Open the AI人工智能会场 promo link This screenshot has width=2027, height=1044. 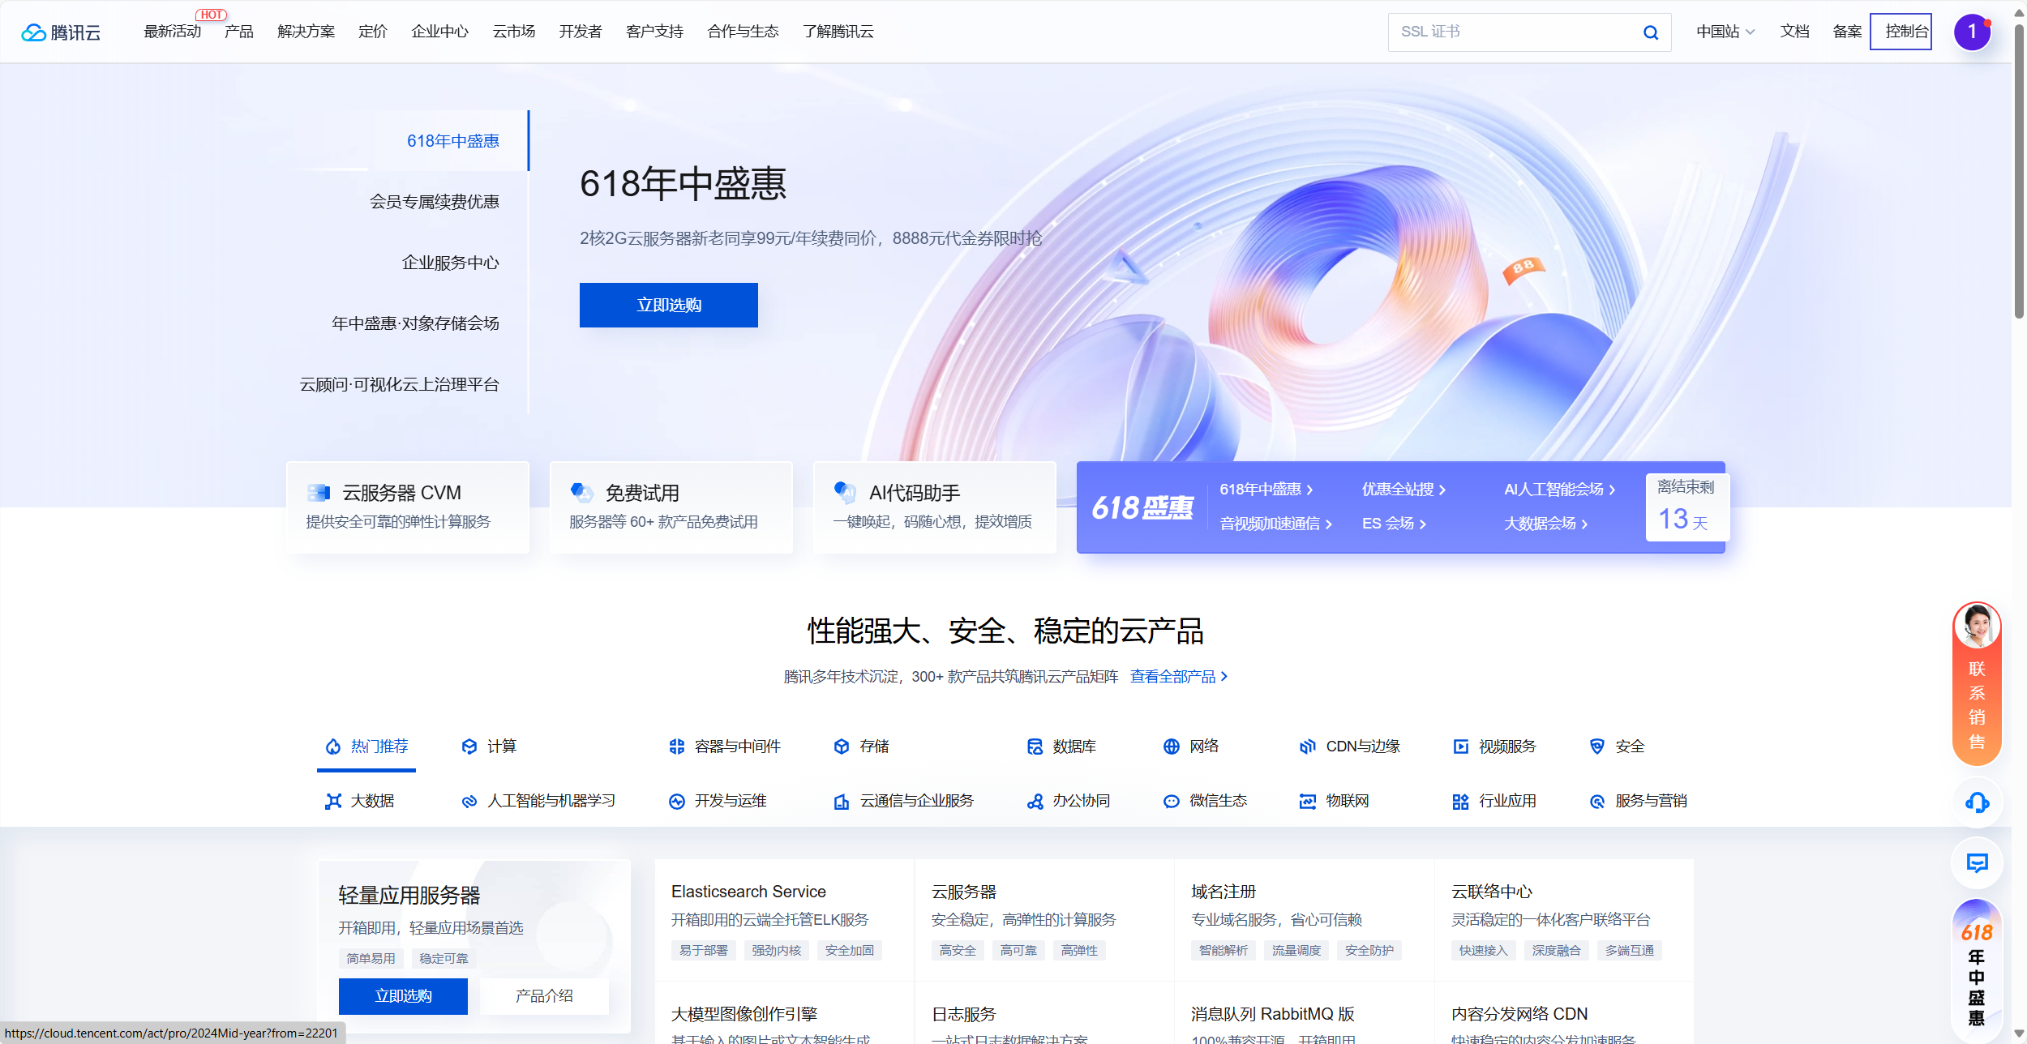coord(1559,490)
